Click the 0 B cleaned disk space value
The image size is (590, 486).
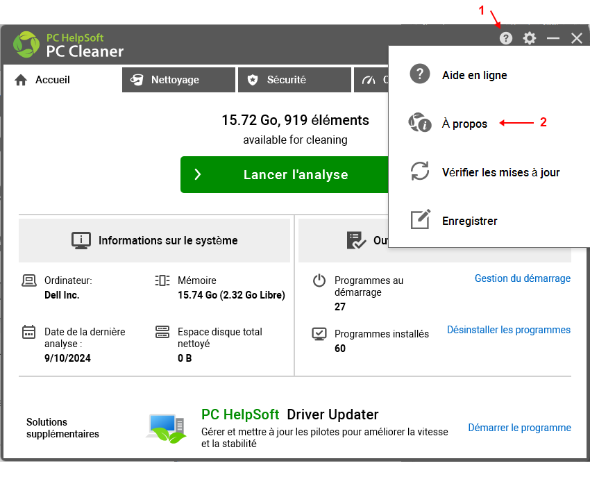click(185, 358)
